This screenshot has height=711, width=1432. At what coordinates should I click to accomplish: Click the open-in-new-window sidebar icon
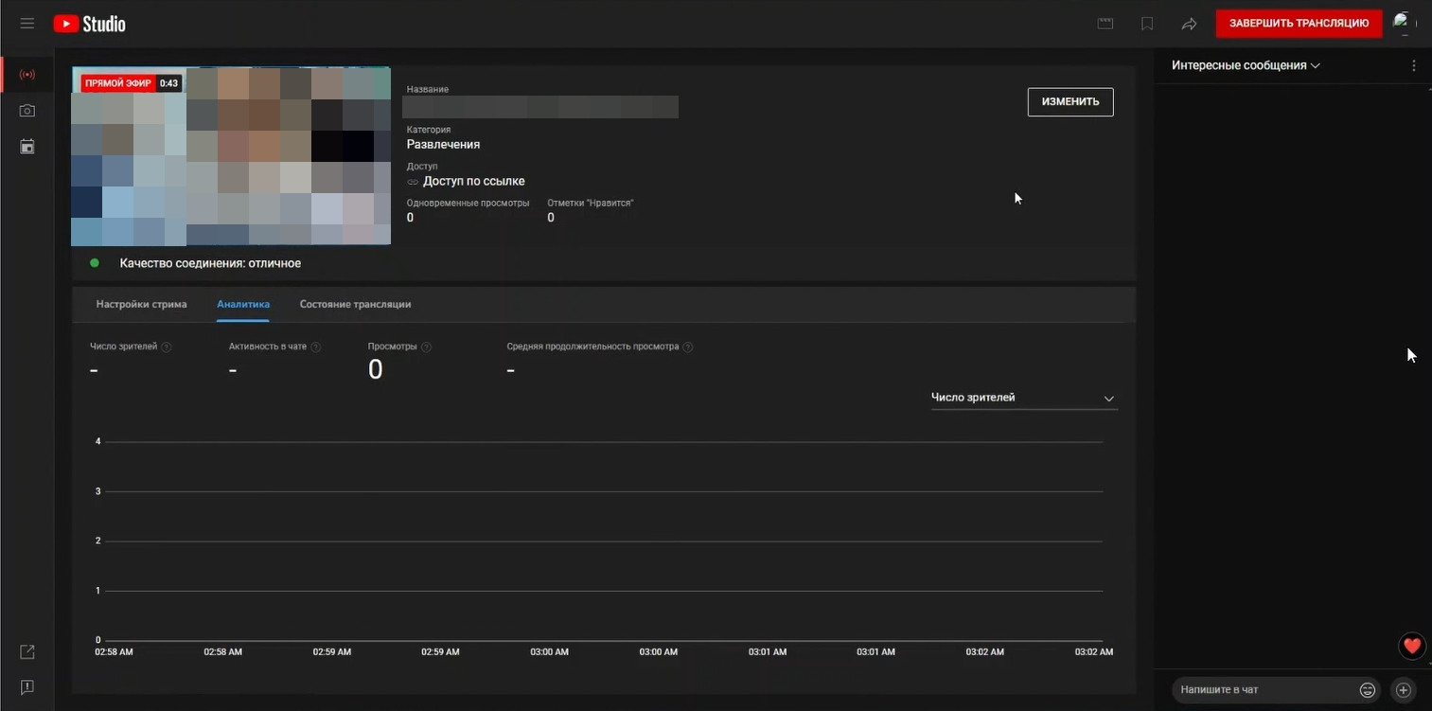27,651
